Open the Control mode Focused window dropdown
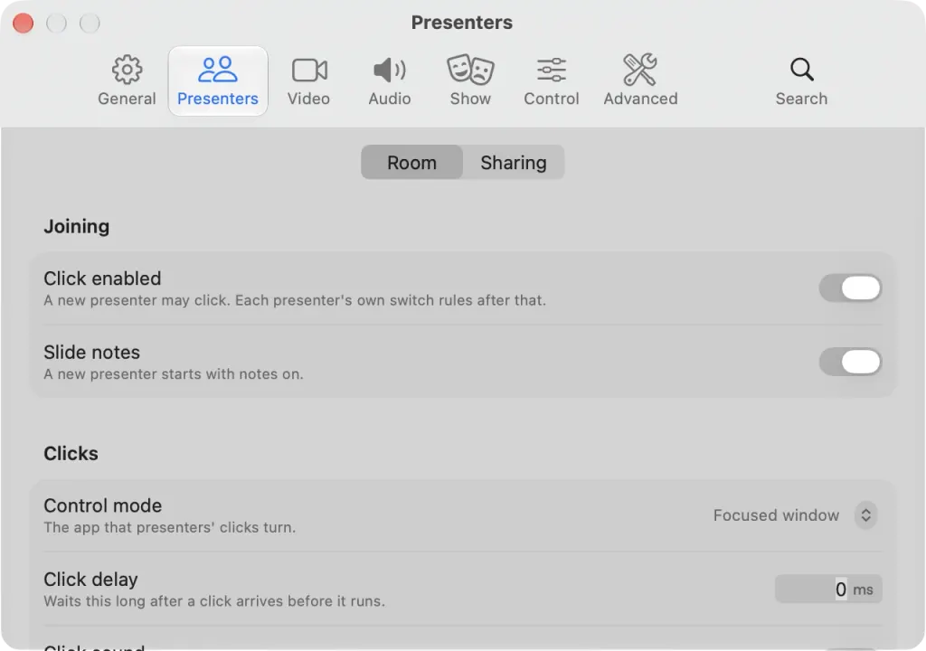926x651 pixels. [795, 515]
